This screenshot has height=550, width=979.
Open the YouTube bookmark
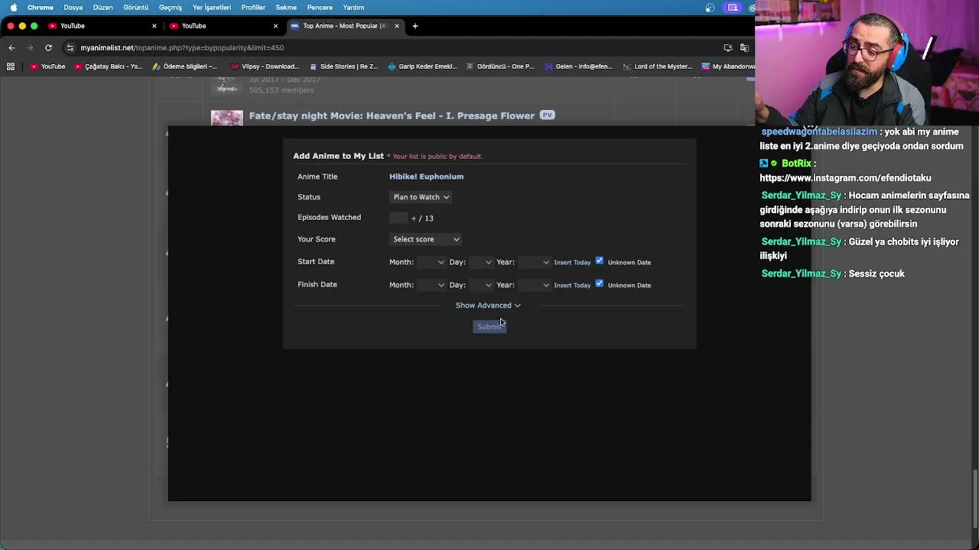click(47, 66)
